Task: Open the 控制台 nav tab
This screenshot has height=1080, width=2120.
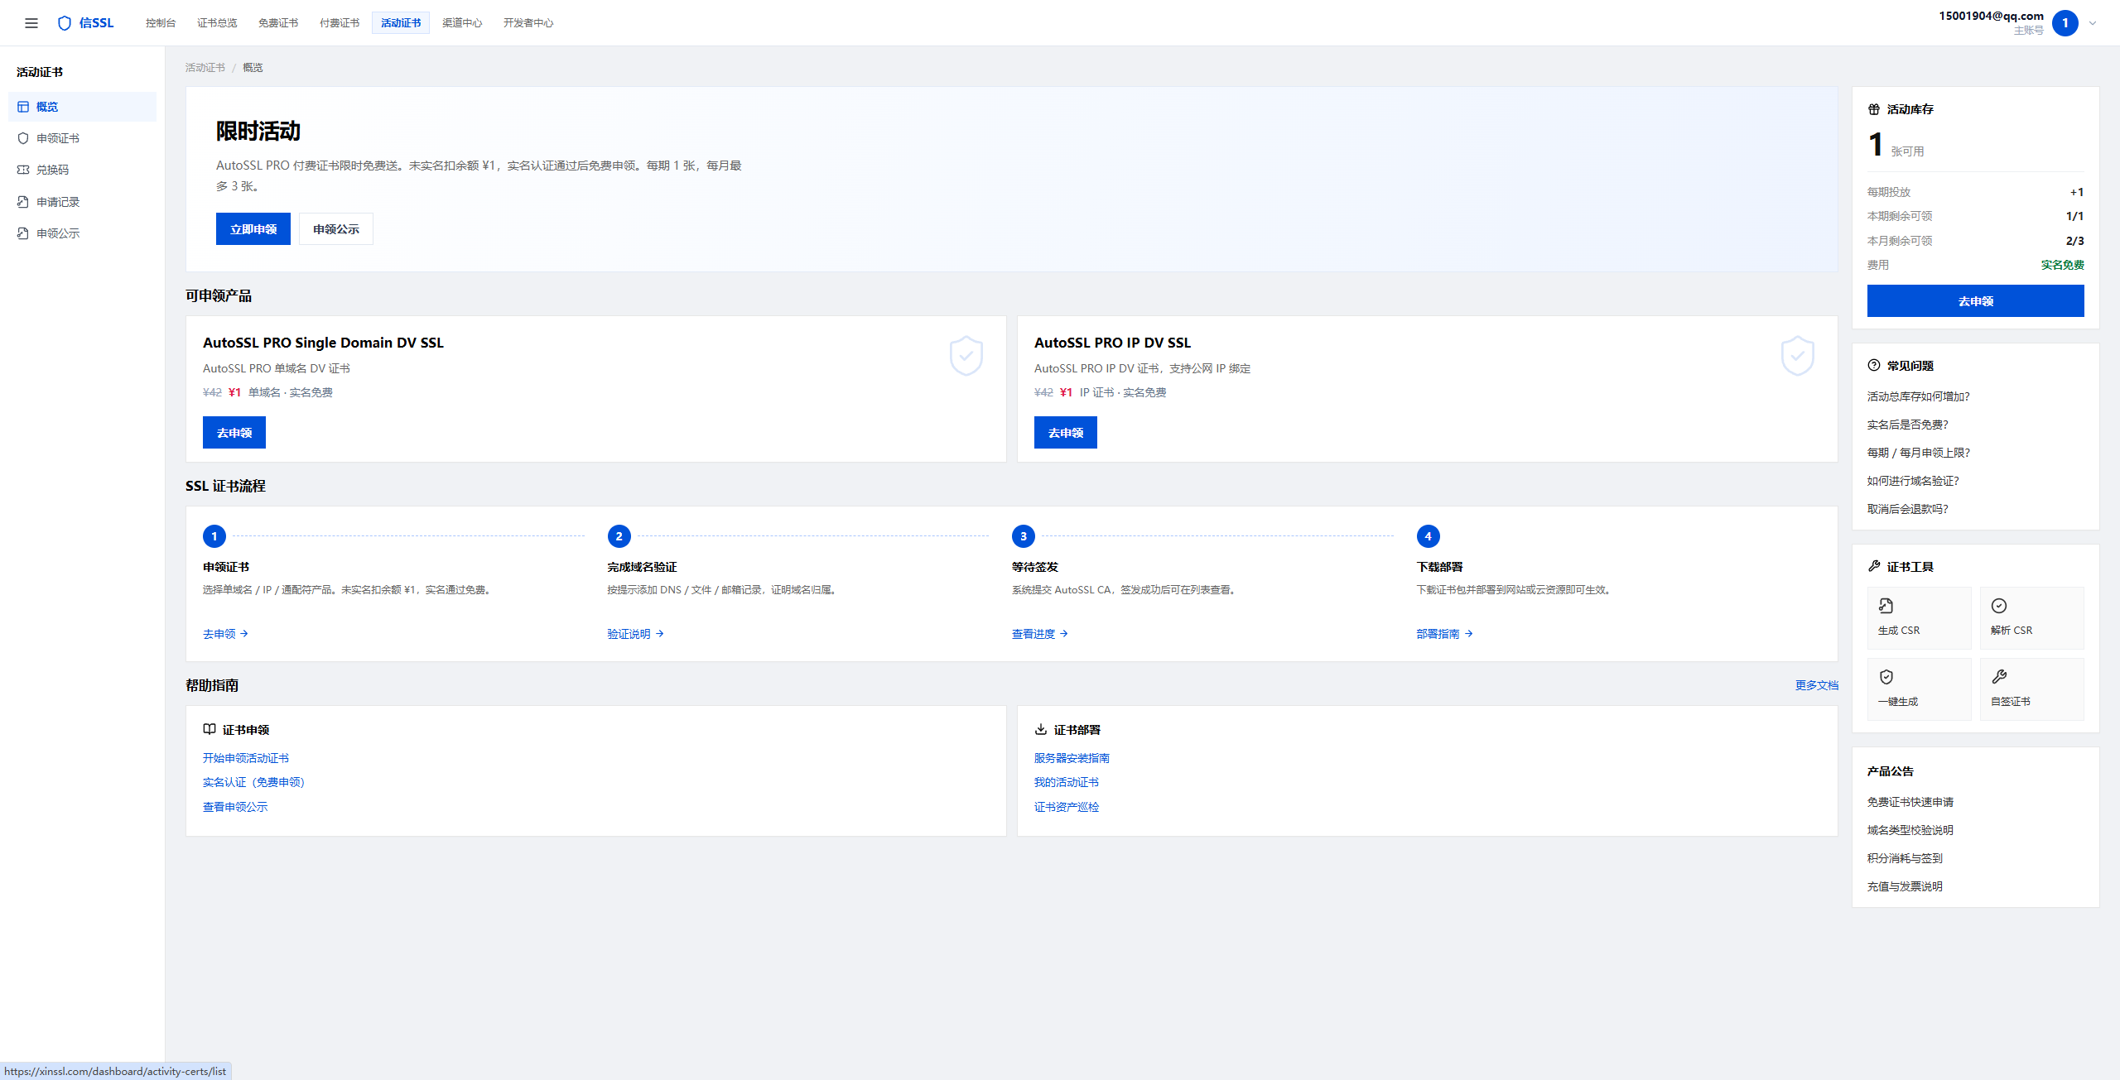Action: point(161,23)
